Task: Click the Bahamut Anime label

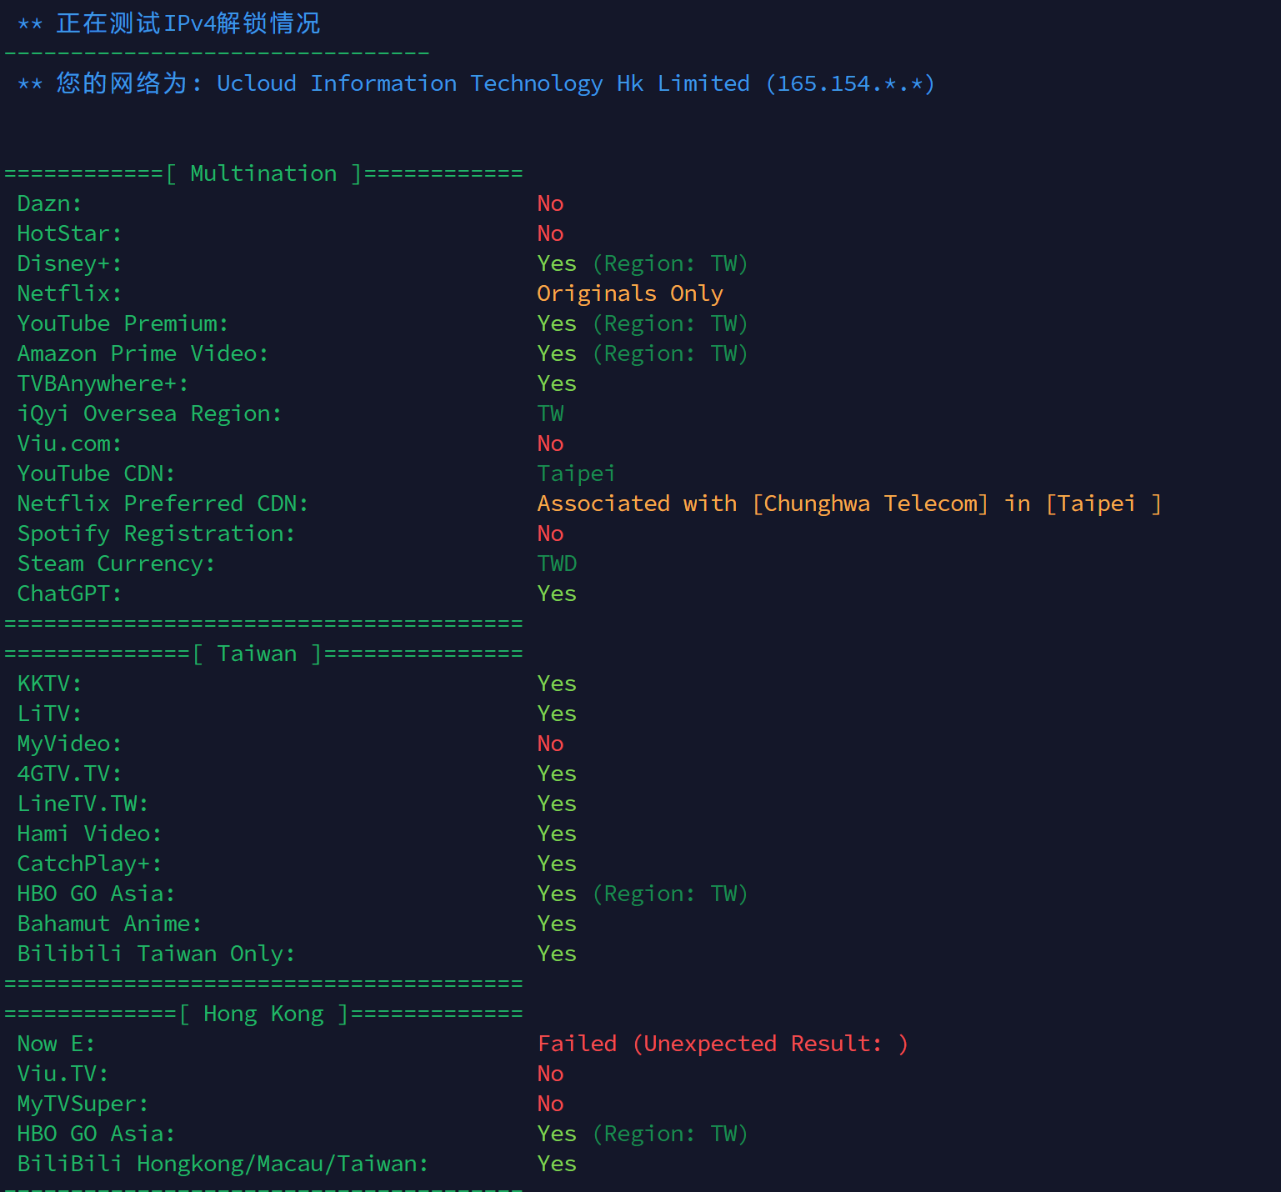Action: (x=109, y=924)
